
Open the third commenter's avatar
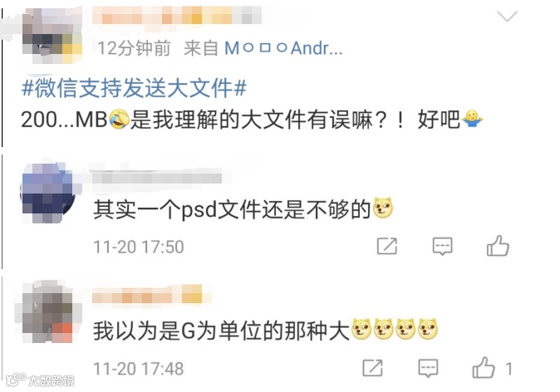[47, 312]
